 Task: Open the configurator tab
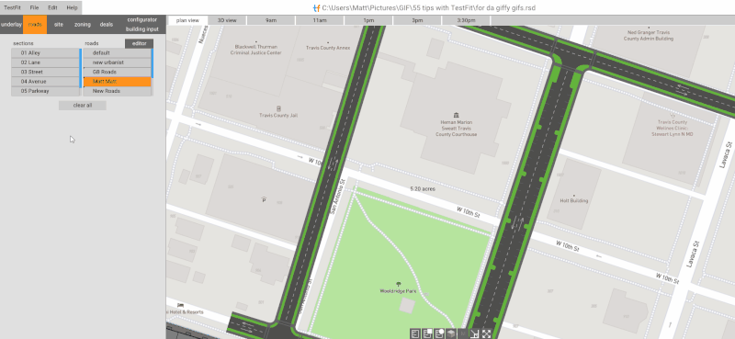click(142, 19)
